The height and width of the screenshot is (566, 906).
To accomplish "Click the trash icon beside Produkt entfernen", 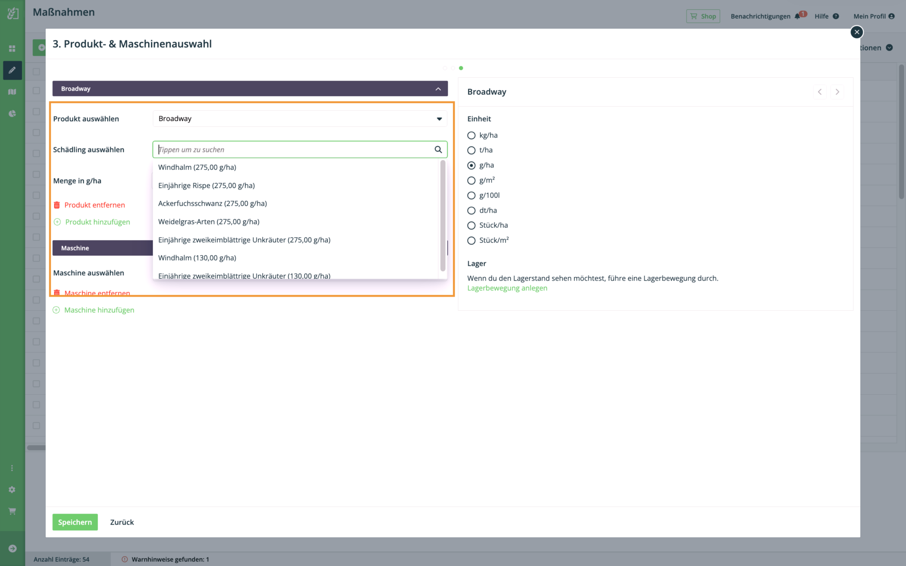I will [57, 205].
